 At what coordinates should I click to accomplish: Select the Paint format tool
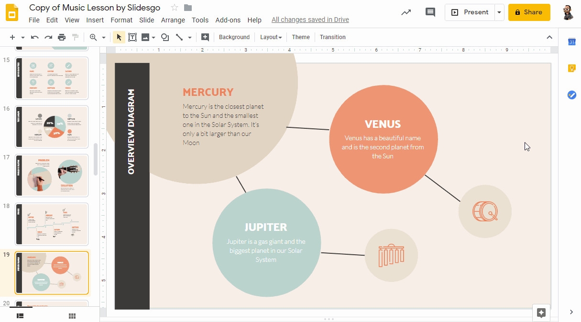coord(75,37)
